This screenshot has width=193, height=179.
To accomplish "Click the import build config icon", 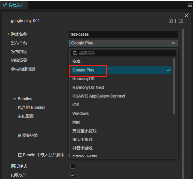I will [x=171, y=21].
